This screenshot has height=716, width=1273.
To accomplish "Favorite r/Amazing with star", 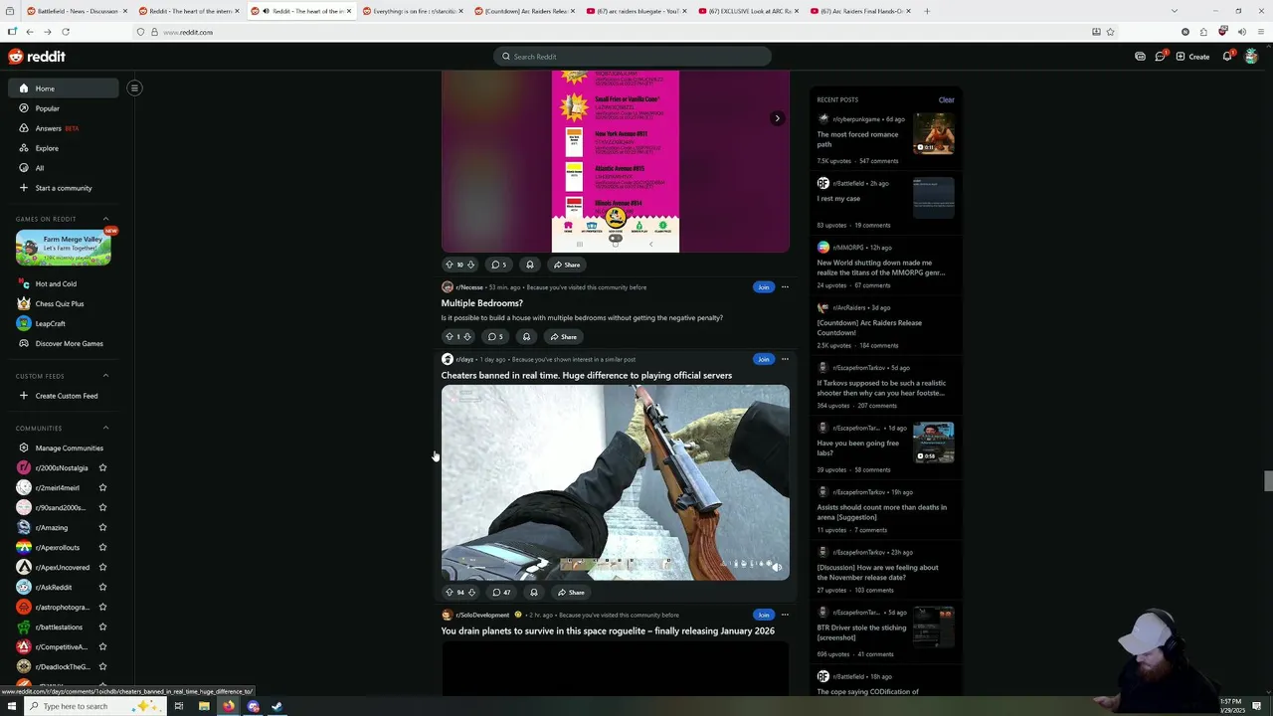I will coord(102,527).
